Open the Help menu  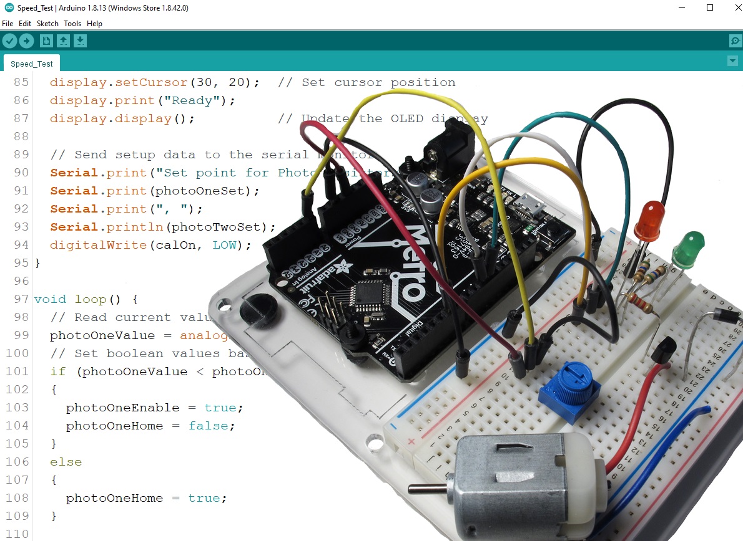pyautogui.click(x=94, y=24)
